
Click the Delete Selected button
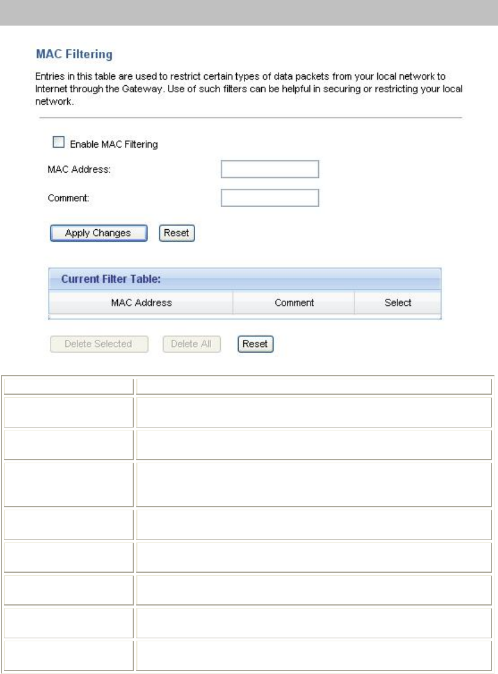click(x=98, y=344)
